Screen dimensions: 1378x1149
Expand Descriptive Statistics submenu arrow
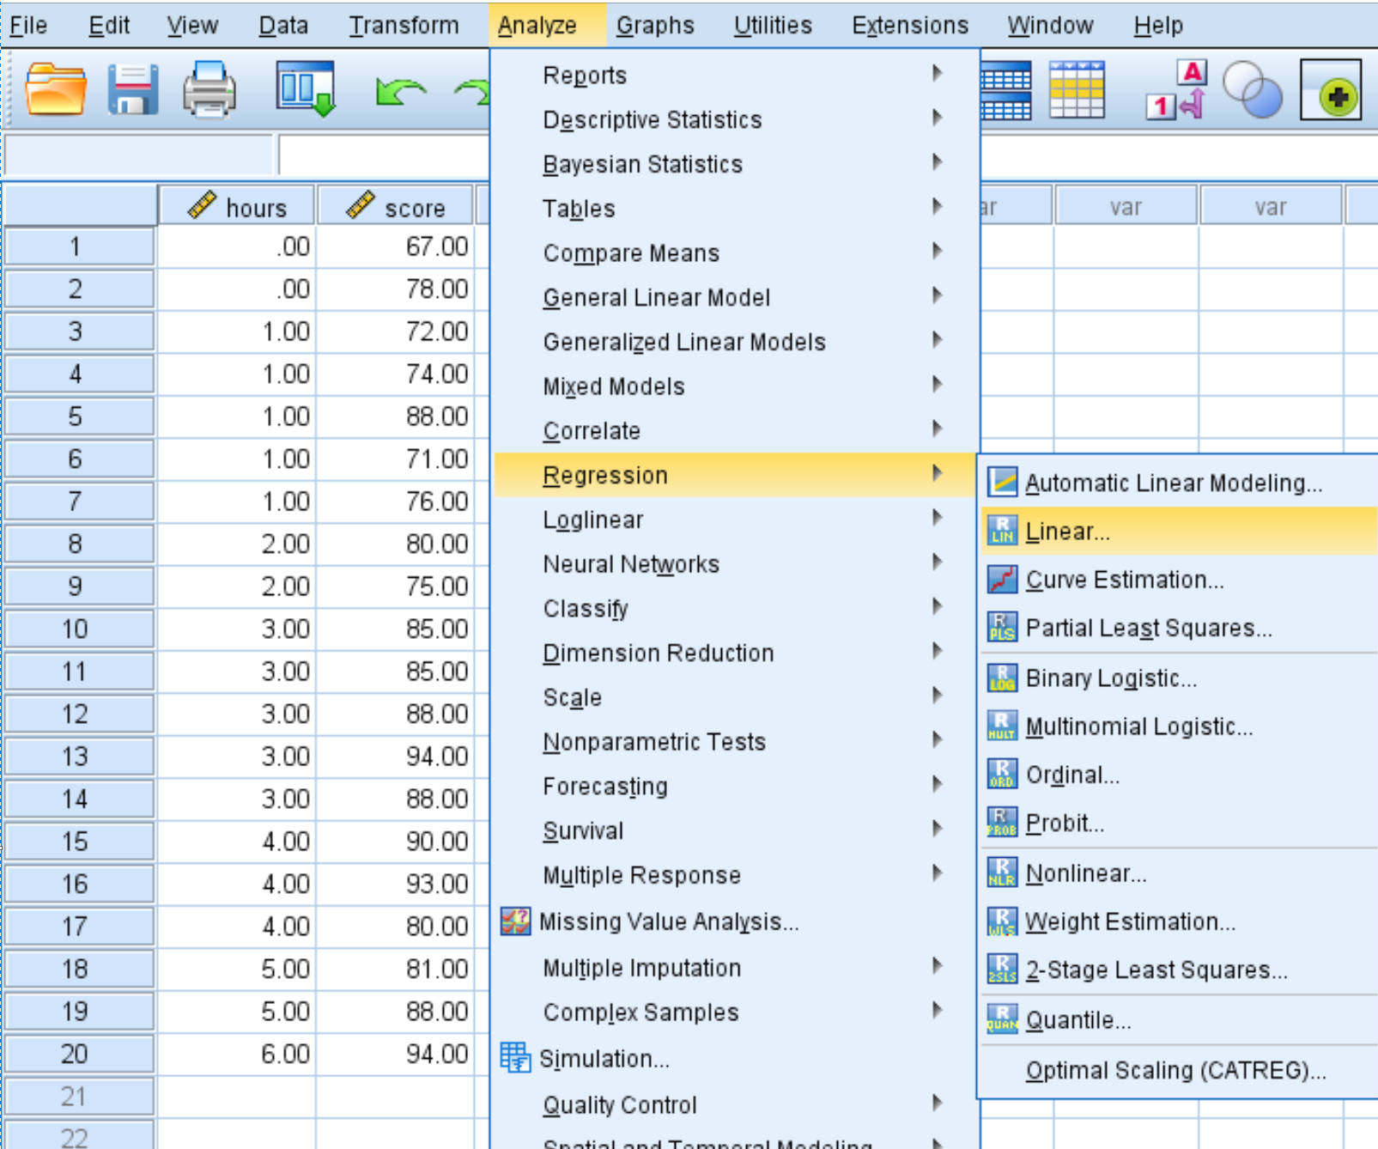coord(938,119)
